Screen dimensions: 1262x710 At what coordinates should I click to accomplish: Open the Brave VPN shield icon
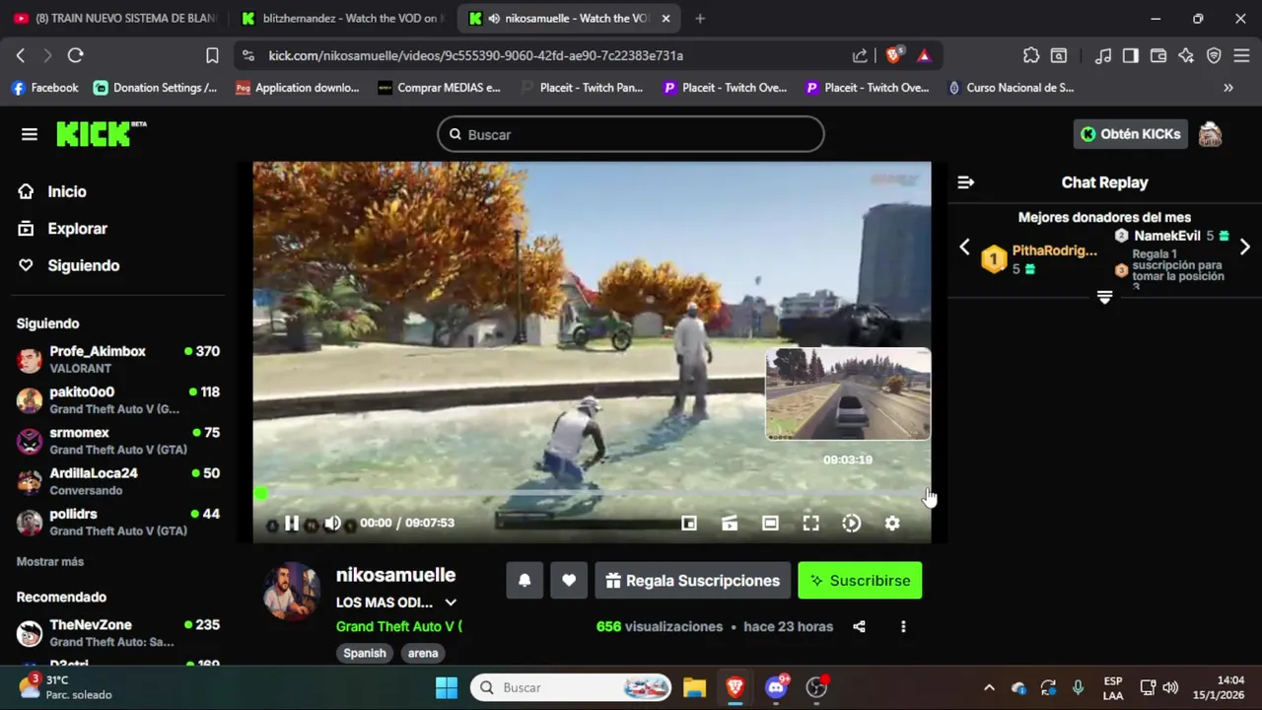(x=1214, y=56)
